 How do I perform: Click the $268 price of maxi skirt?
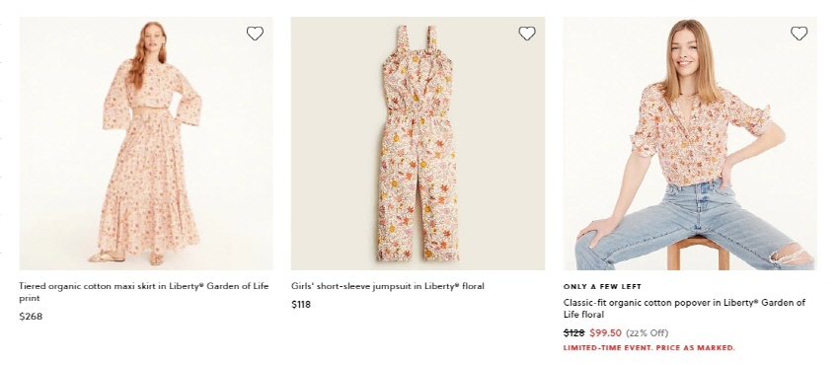pyautogui.click(x=31, y=317)
